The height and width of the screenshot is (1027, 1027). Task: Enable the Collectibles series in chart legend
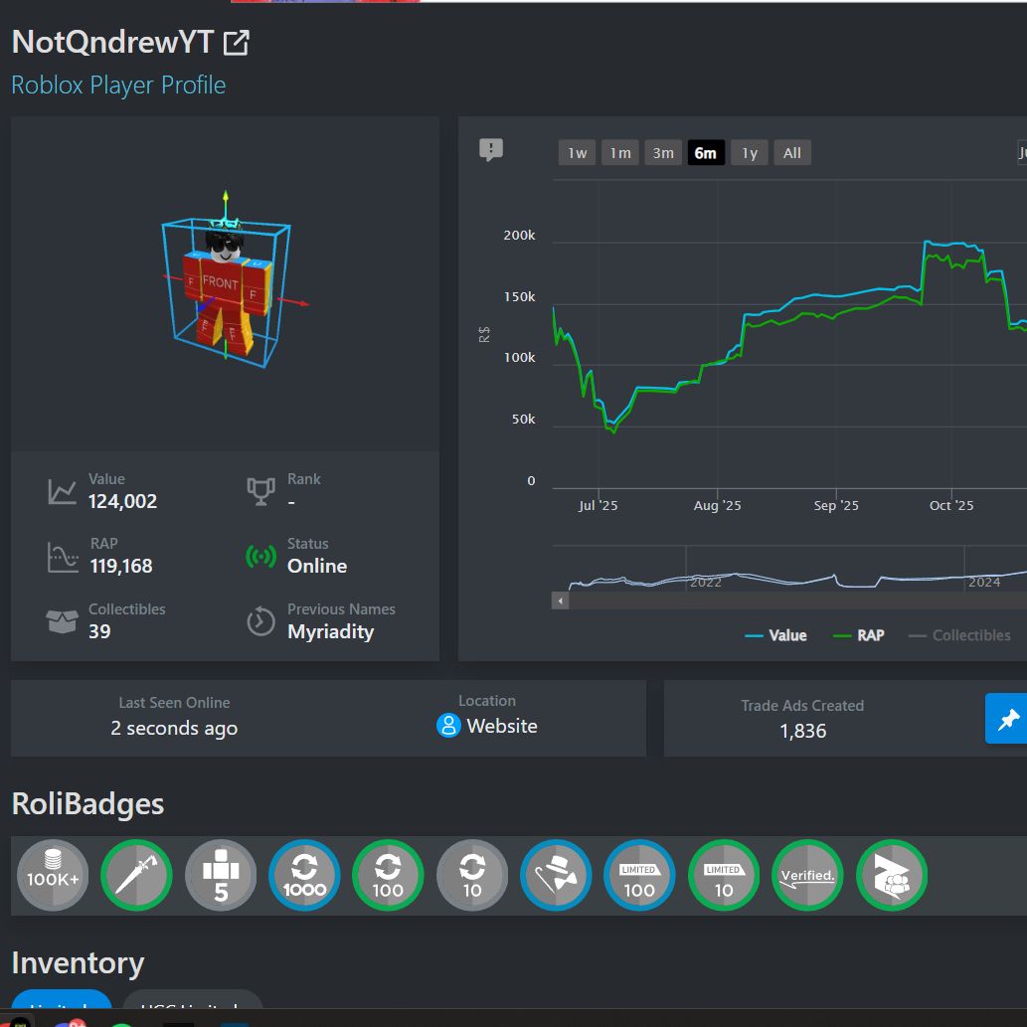[959, 635]
